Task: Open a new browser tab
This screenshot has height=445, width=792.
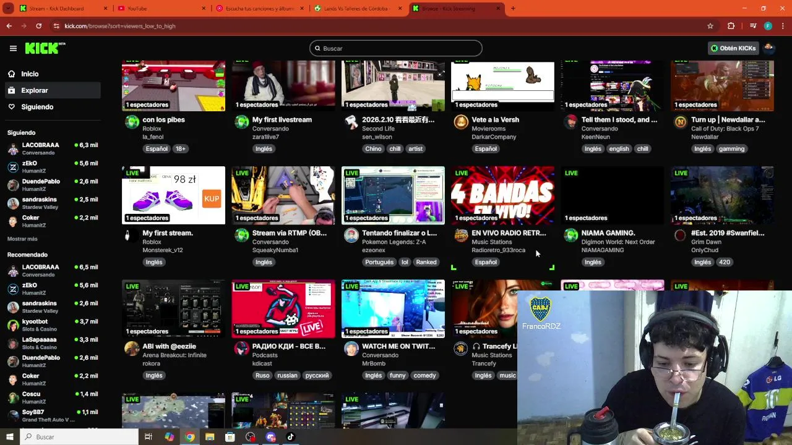Action: 513,9
